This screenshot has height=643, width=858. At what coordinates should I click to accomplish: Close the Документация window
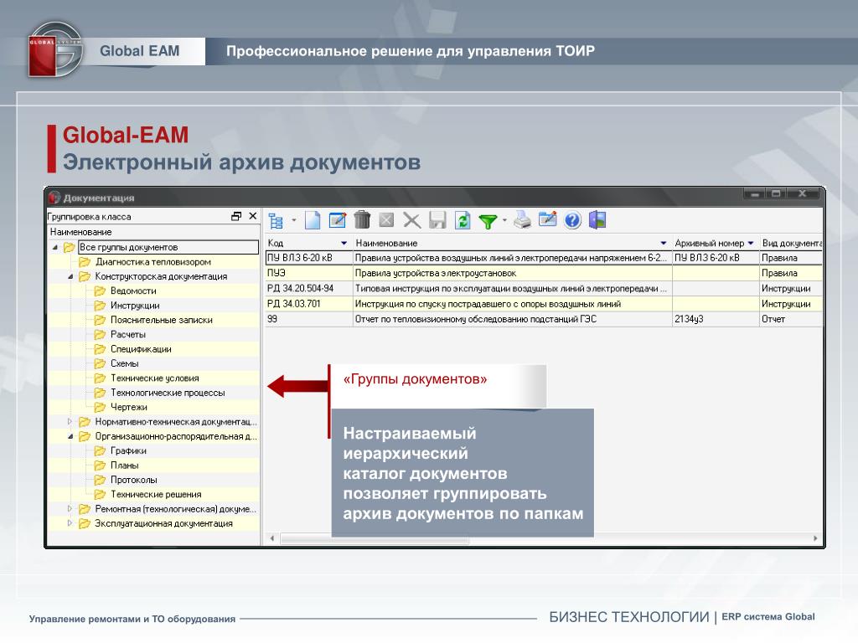point(803,193)
